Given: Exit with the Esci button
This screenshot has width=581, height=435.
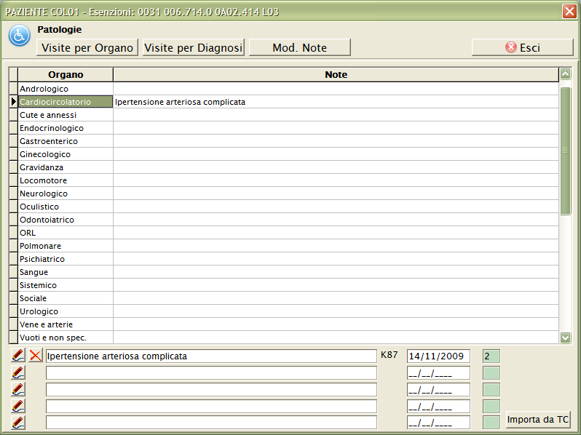Looking at the screenshot, I should tap(522, 47).
